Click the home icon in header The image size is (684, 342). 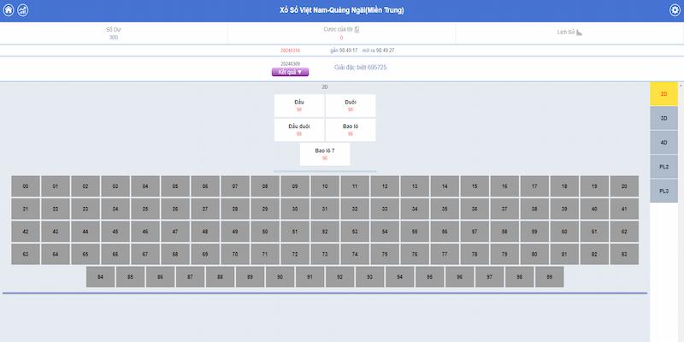click(9, 10)
